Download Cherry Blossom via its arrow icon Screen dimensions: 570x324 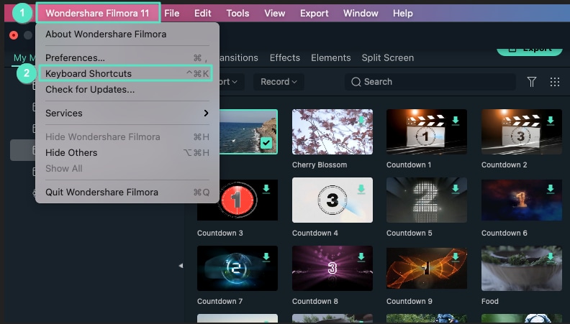tap(361, 121)
